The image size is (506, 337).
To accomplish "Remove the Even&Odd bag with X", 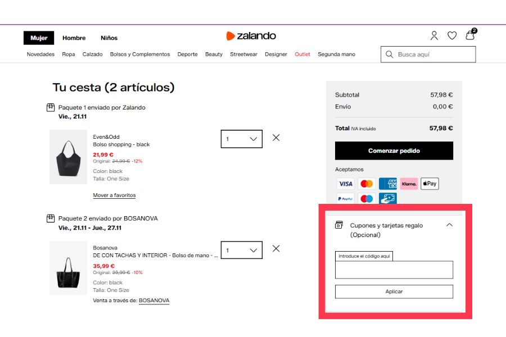I will [x=276, y=138].
